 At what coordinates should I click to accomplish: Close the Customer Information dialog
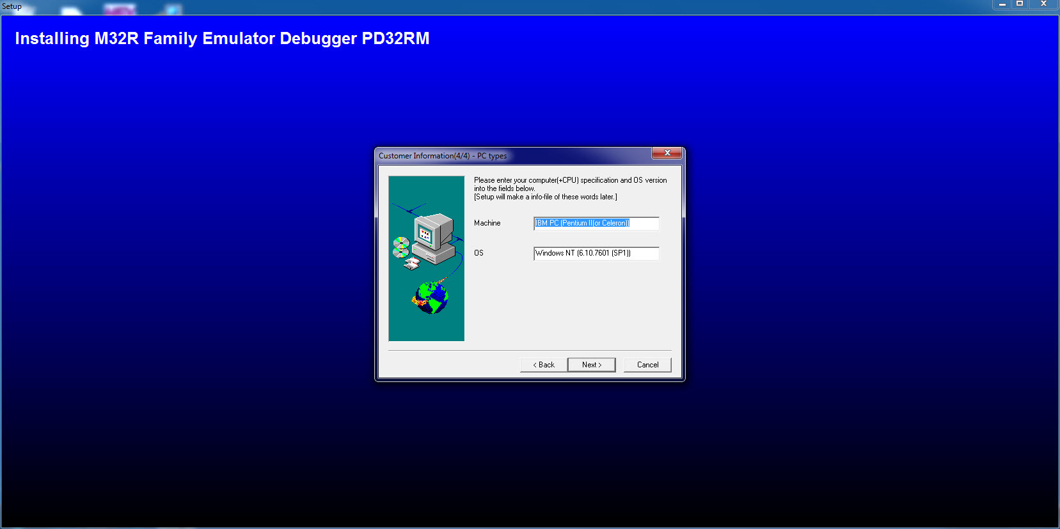(x=667, y=153)
